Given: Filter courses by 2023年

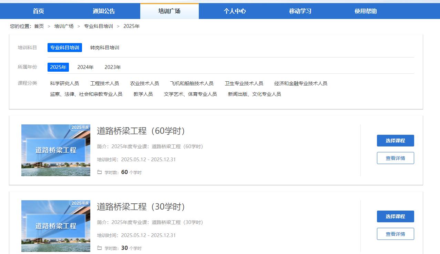Looking at the screenshot, I should coord(113,67).
